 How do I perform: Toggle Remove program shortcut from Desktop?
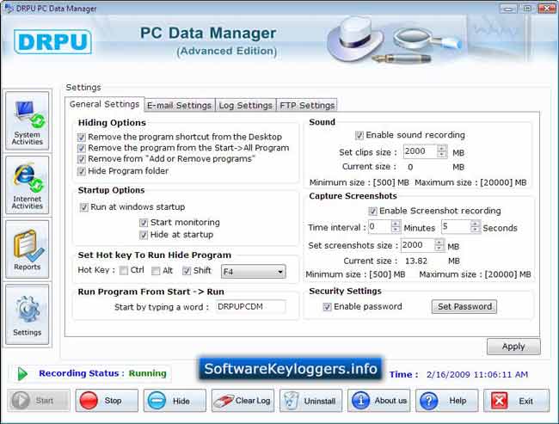pos(82,138)
